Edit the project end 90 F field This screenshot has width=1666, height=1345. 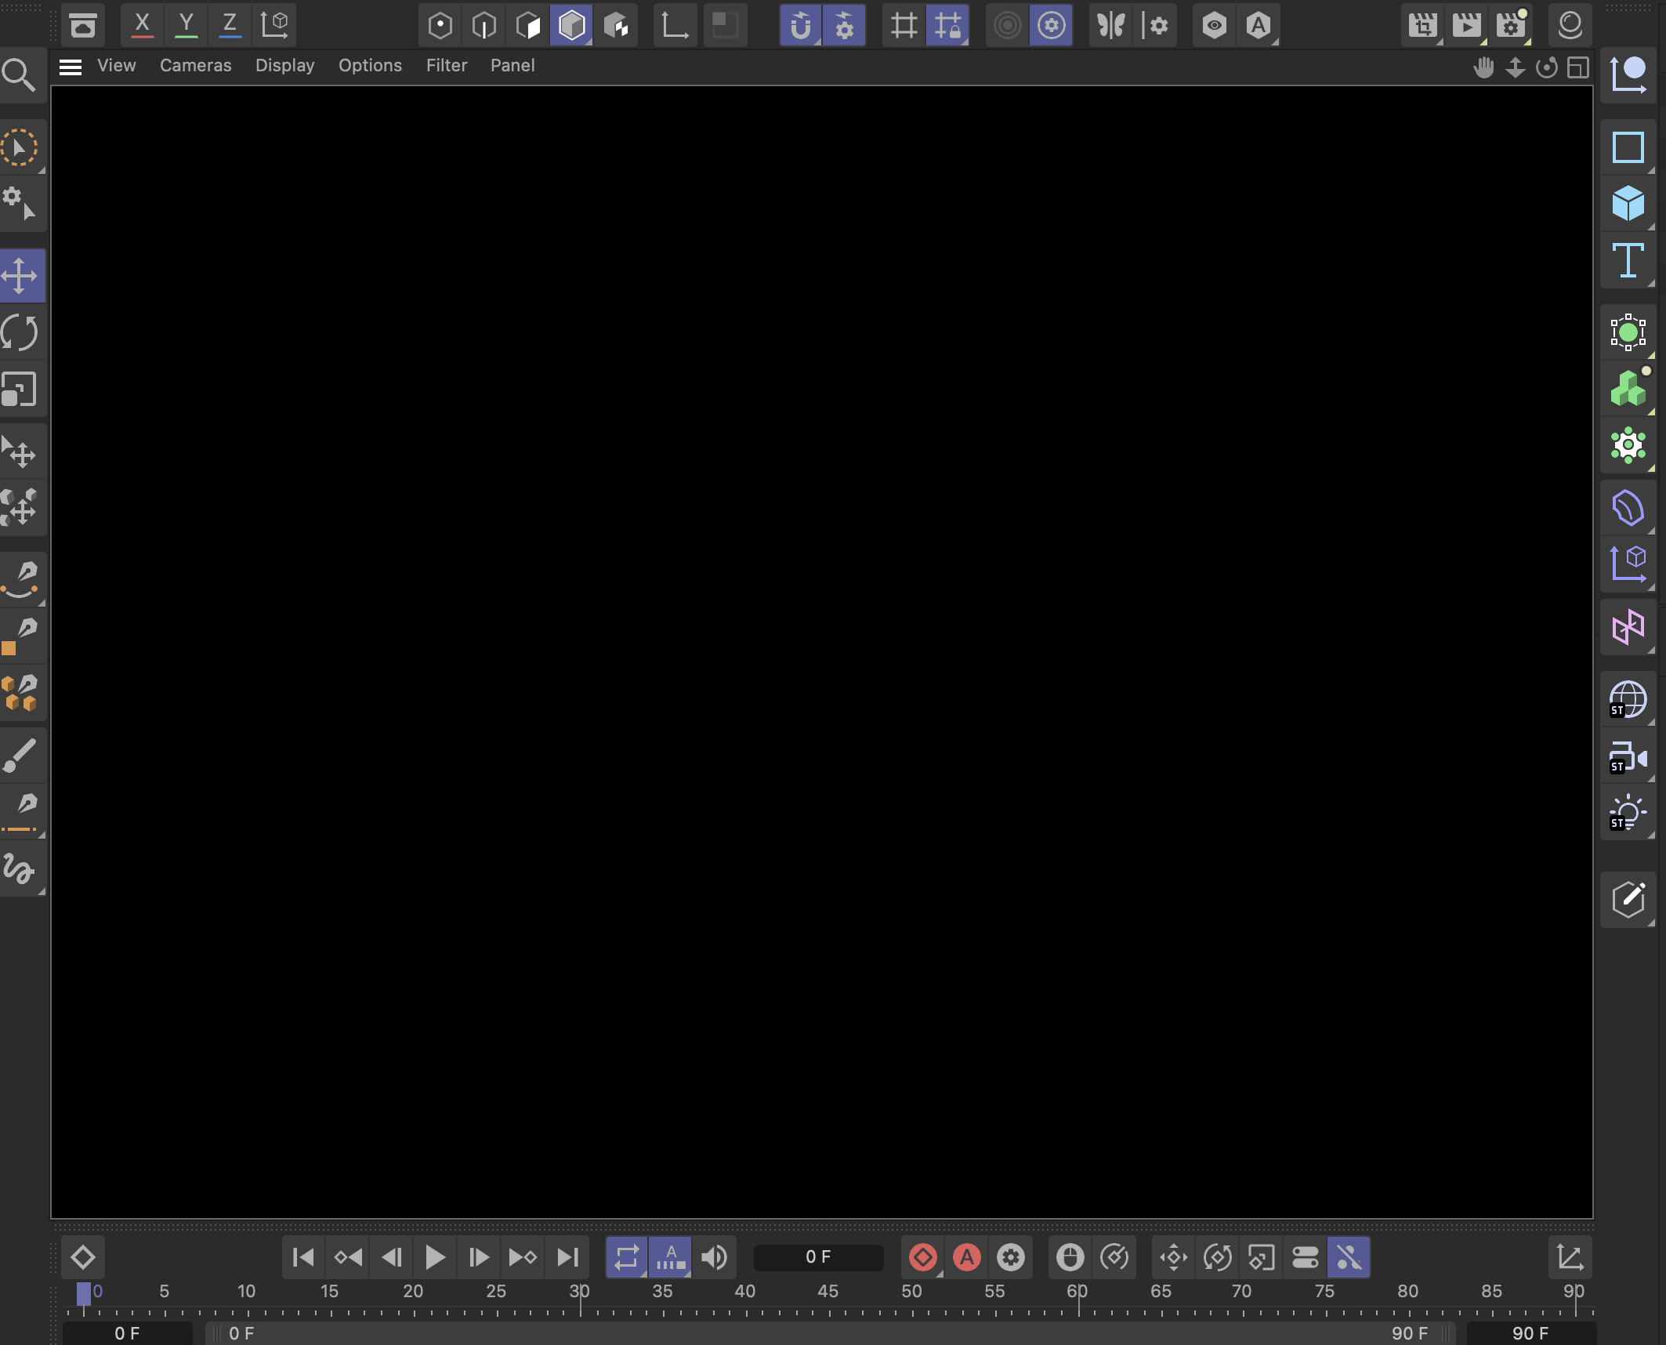[1530, 1333]
